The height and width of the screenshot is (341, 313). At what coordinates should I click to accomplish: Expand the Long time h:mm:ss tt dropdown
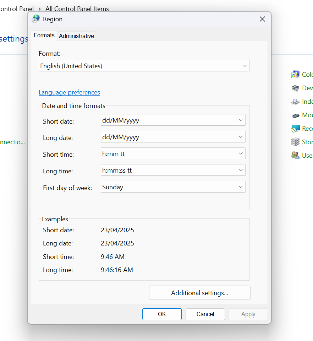point(173,170)
